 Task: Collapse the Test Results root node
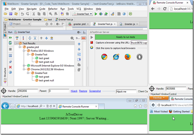(x=16, y=43)
